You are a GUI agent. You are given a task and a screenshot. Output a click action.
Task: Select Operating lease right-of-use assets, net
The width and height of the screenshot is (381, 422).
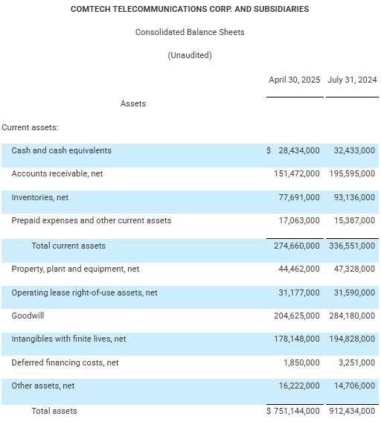(x=84, y=292)
